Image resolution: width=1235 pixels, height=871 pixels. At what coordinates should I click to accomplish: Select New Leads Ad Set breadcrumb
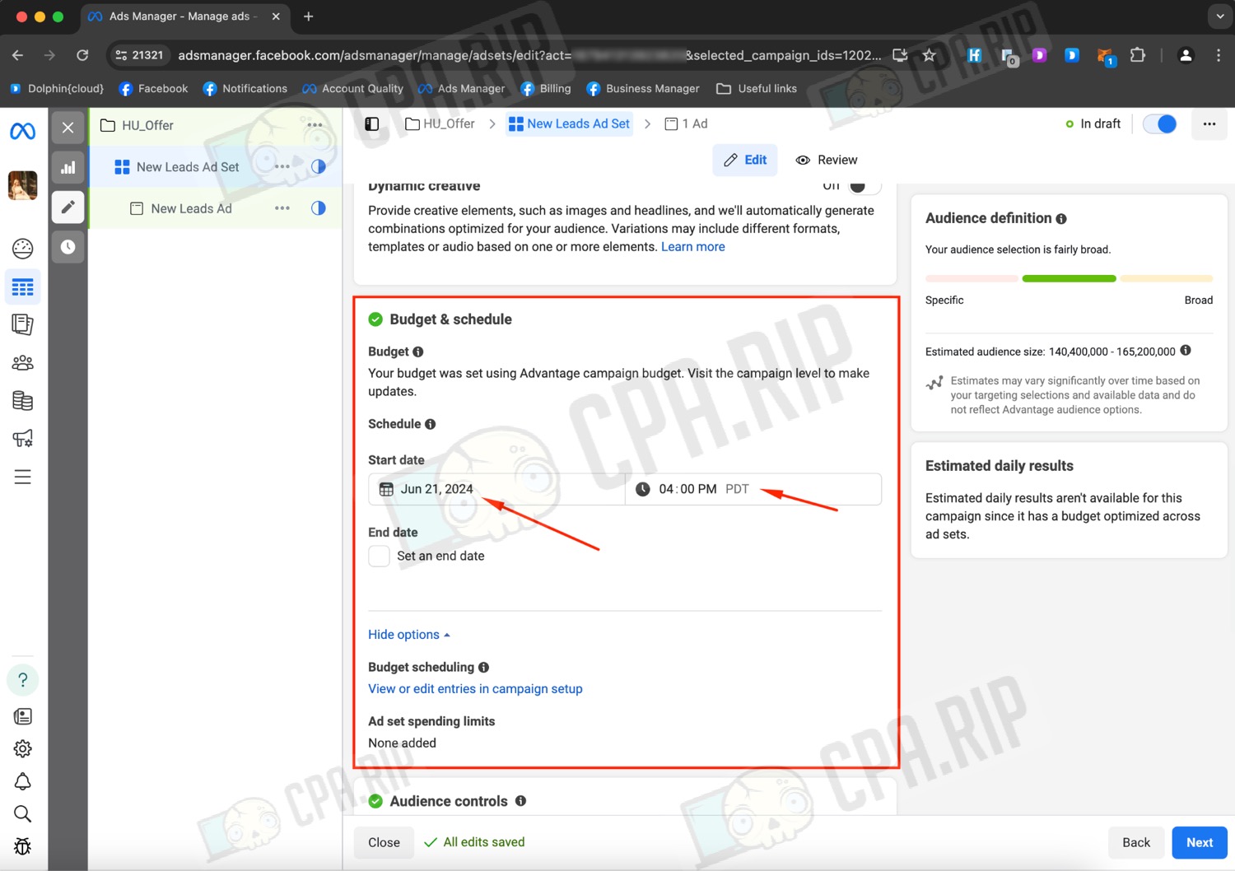[570, 123]
